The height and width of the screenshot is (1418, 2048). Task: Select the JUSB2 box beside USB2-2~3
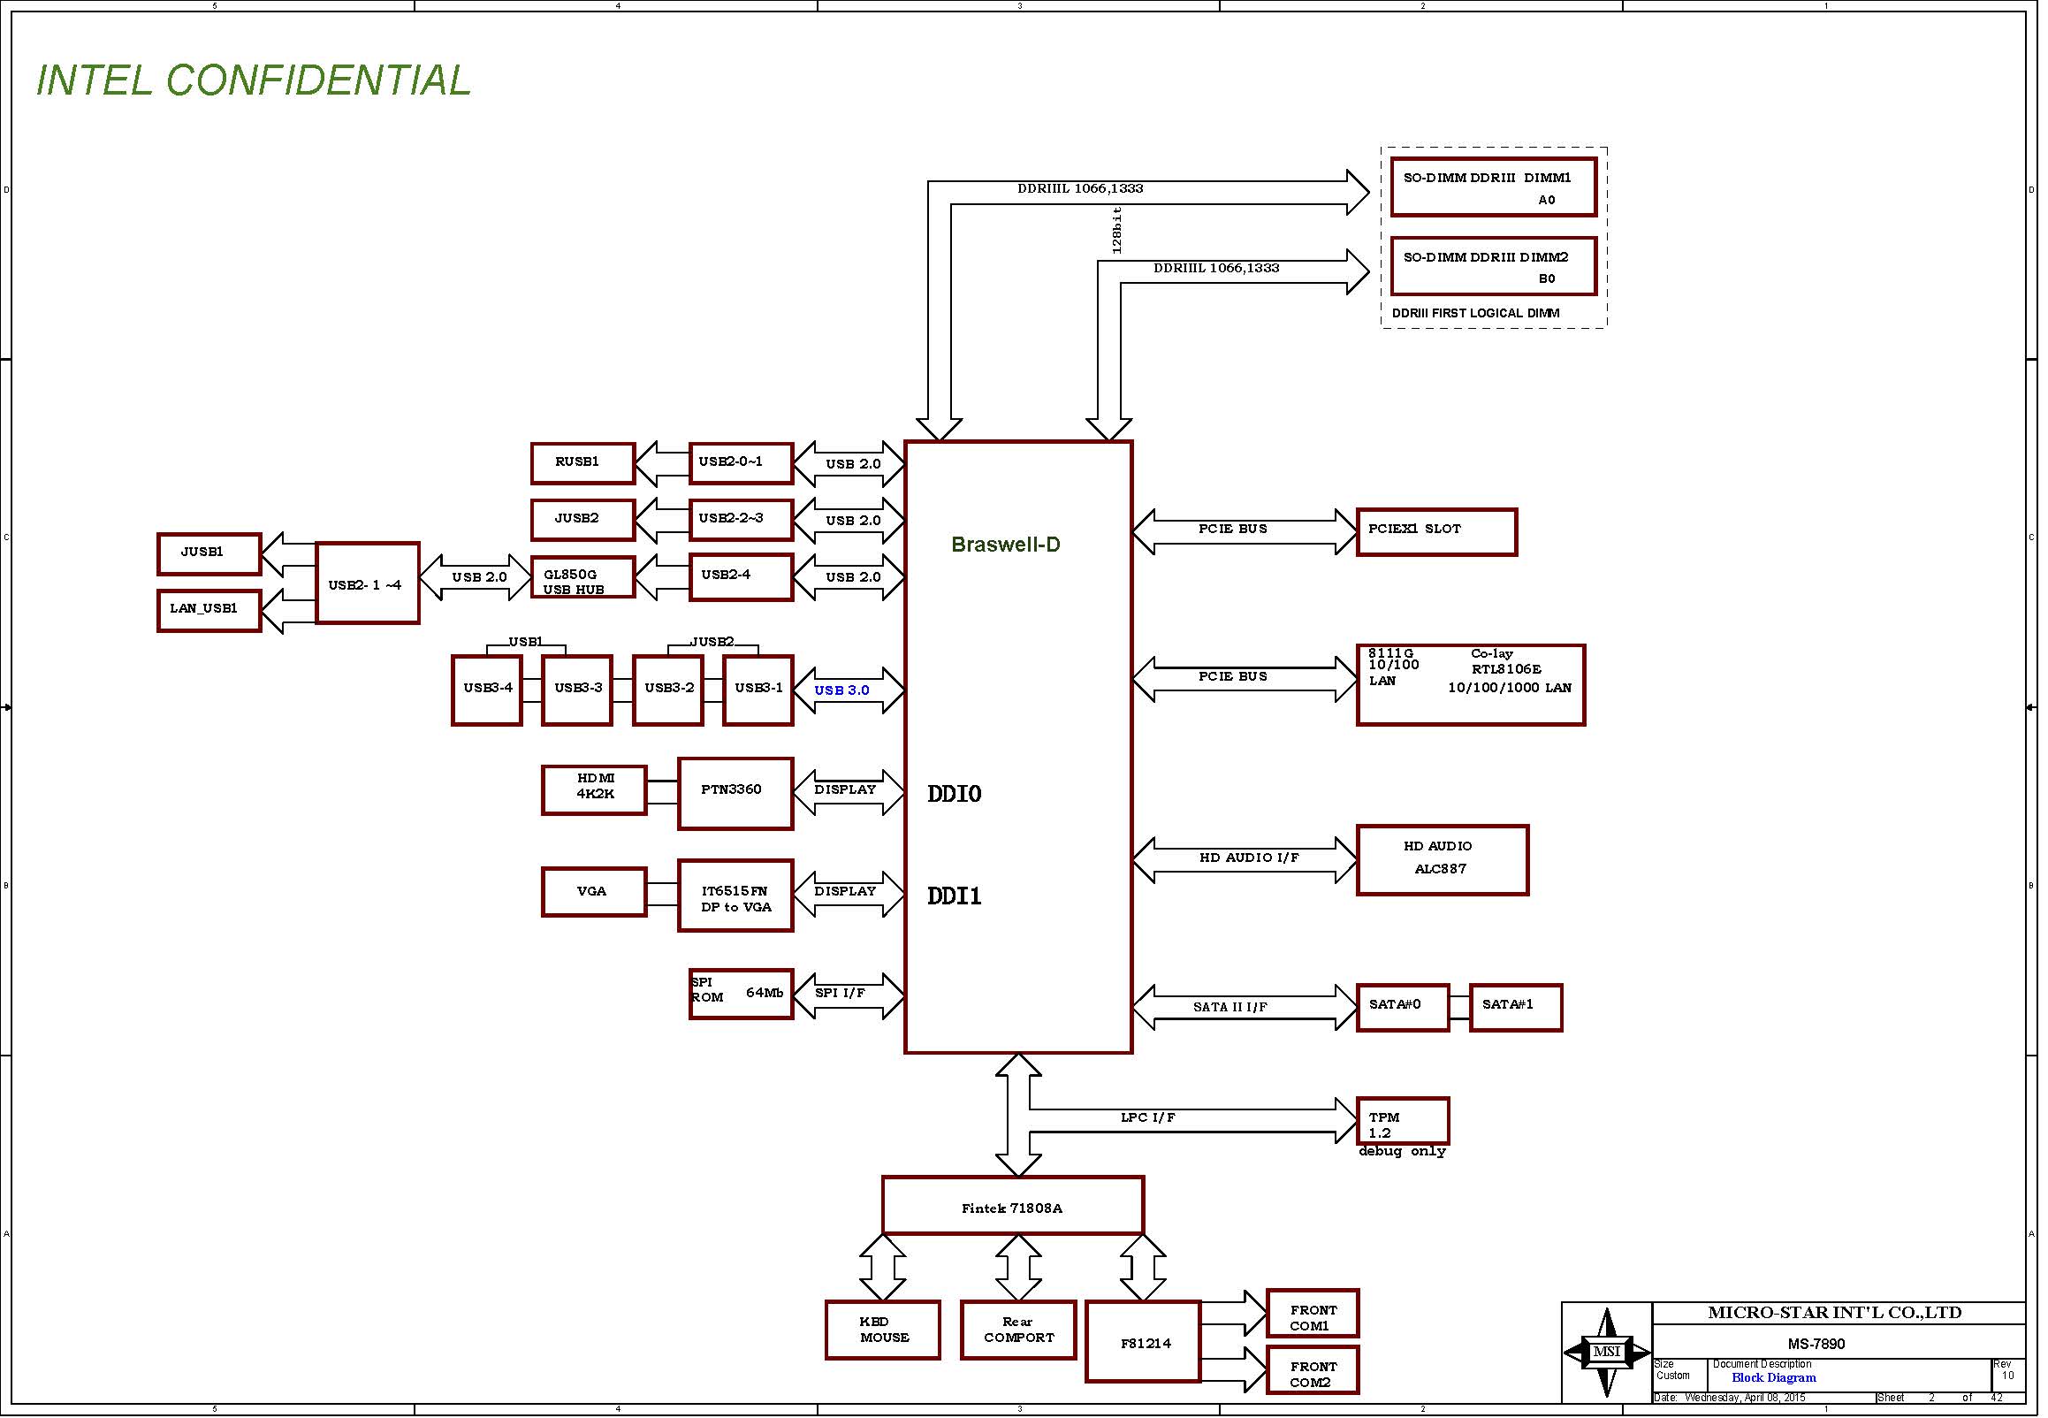[x=582, y=520]
